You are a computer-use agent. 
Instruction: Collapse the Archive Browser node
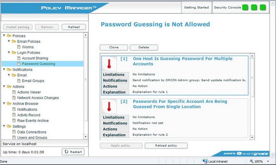[4, 103]
